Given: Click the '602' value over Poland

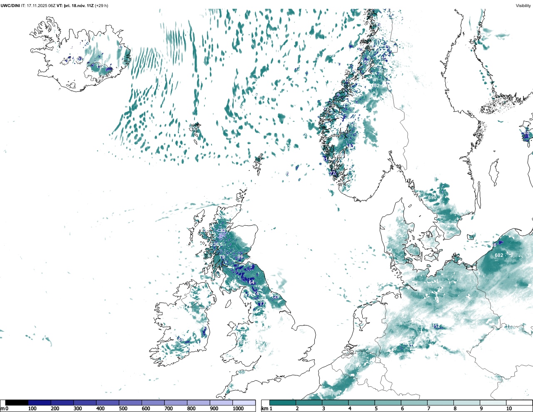Looking at the screenshot, I should coord(499,256).
